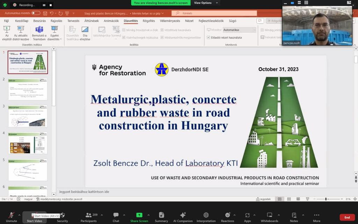The image size is (358, 224).
Task: Open the View Options dropdown
Action: [206, 3]
